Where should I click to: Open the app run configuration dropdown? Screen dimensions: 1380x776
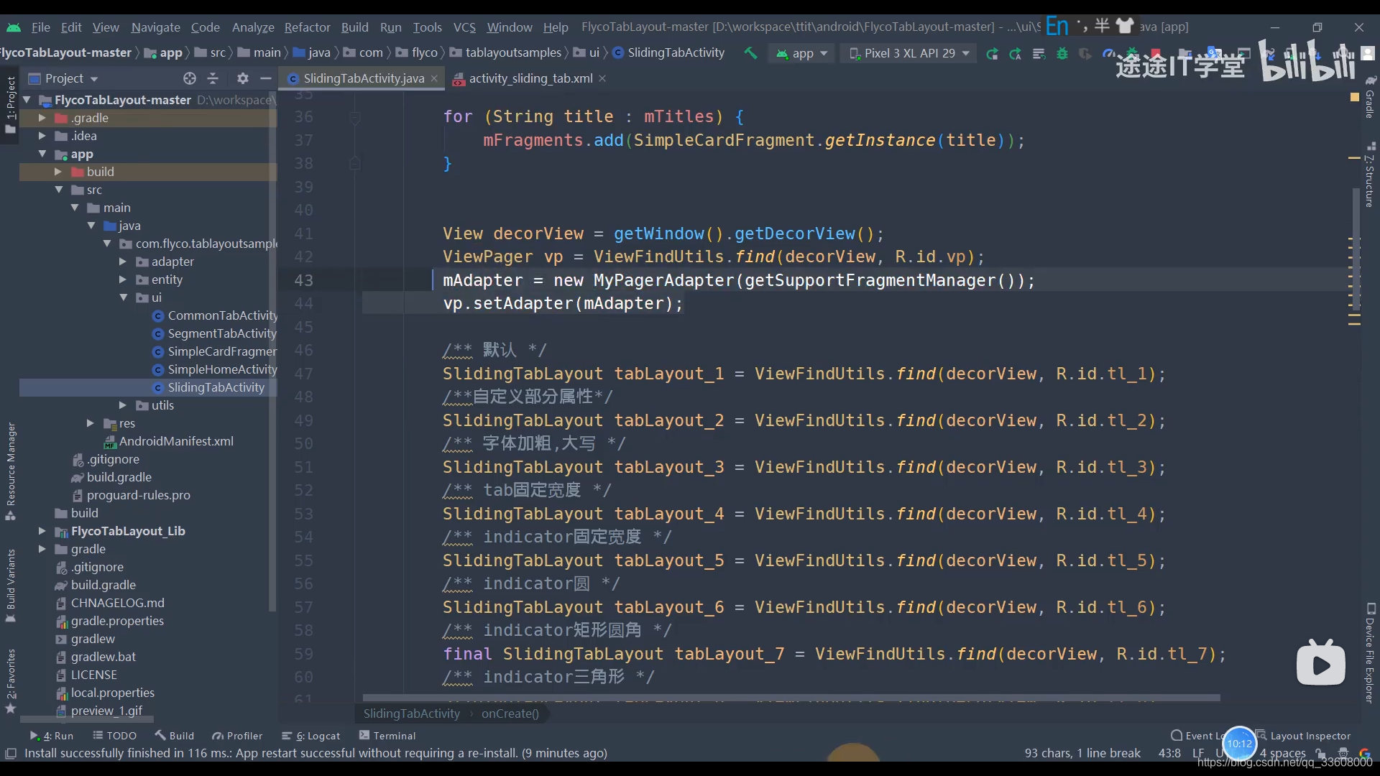click(802, 53)
